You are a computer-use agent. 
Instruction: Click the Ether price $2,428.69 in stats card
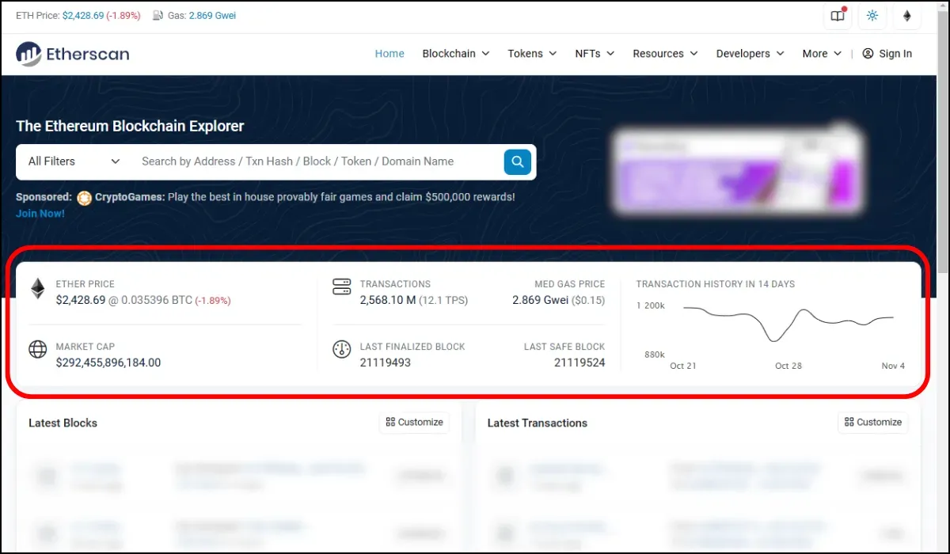click(81, 301)
